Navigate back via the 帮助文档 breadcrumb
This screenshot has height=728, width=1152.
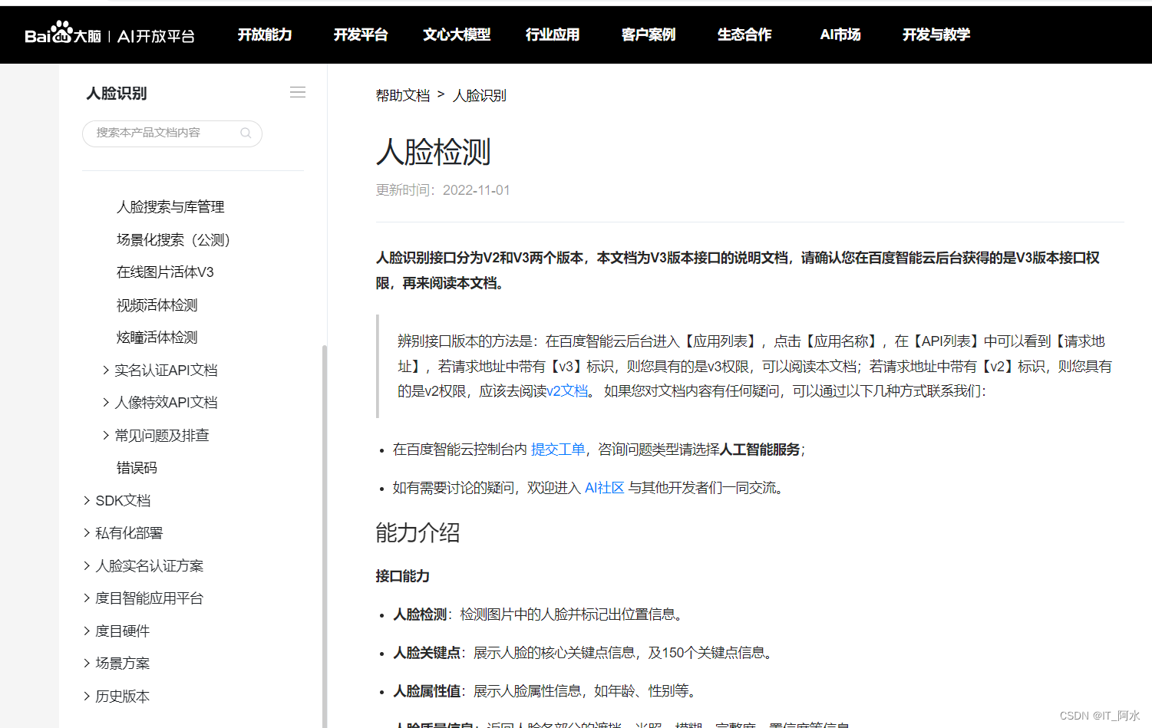pos(402,94)
